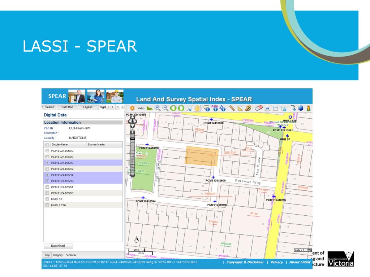Screen dimensions: 370x277
Task: Open the tab list dropdown arrow
Action: [118, 107]
